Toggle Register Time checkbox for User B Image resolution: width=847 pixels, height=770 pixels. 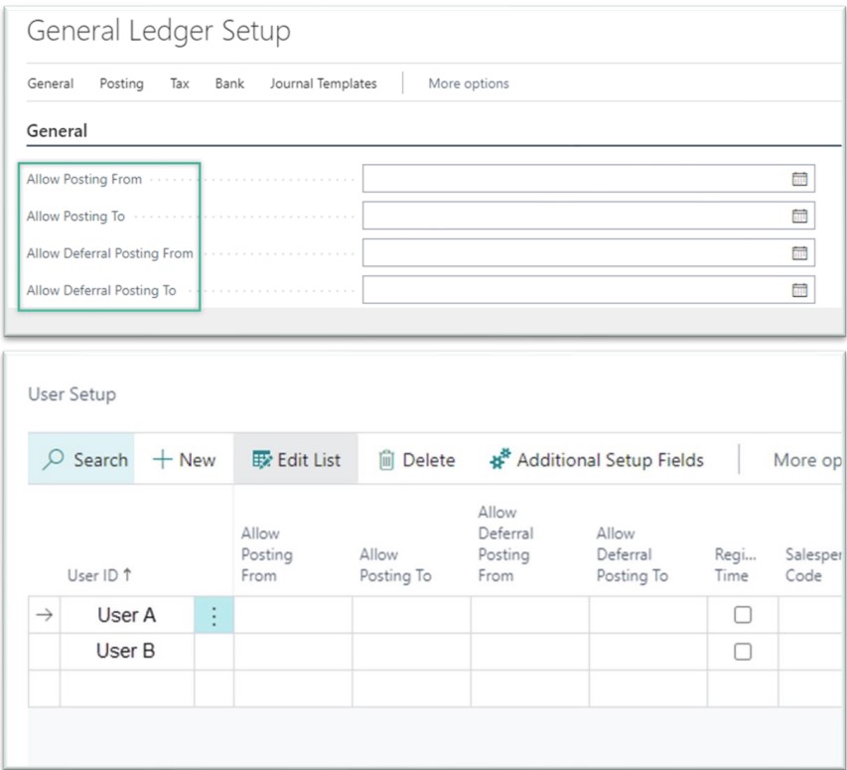[743, 652]
